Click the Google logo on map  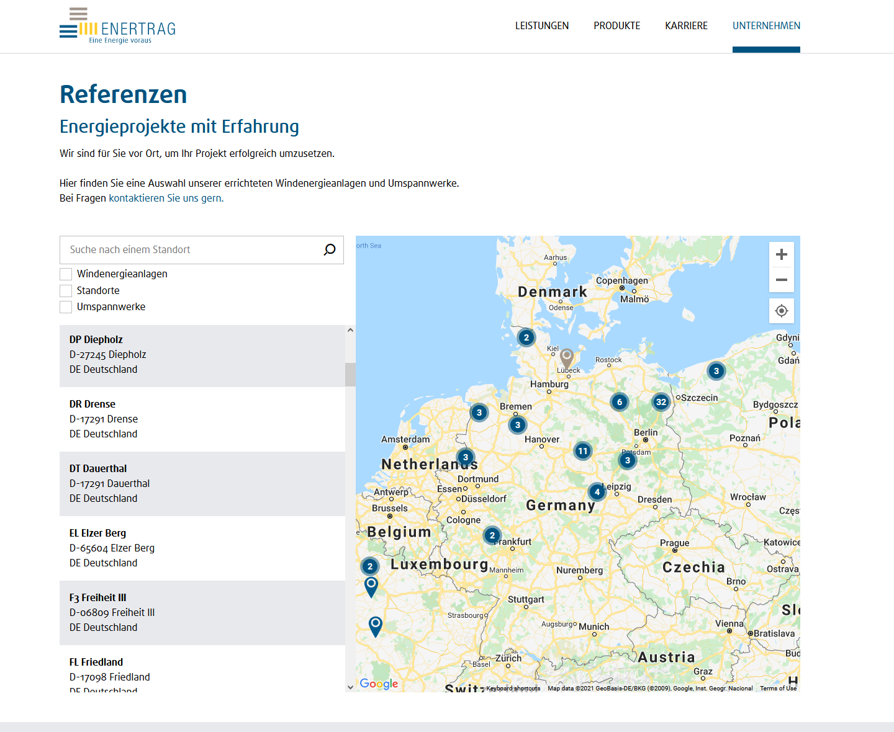379,684
